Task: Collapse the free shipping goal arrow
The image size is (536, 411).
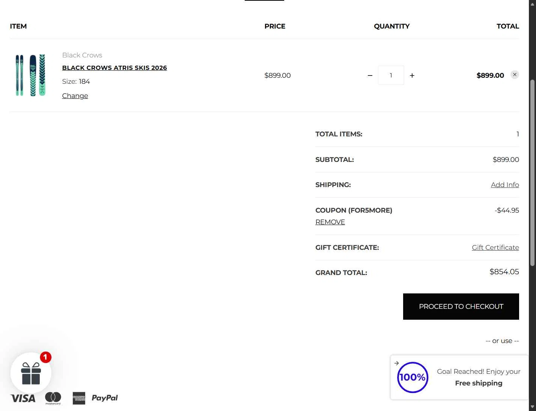Action: point(396,363)
